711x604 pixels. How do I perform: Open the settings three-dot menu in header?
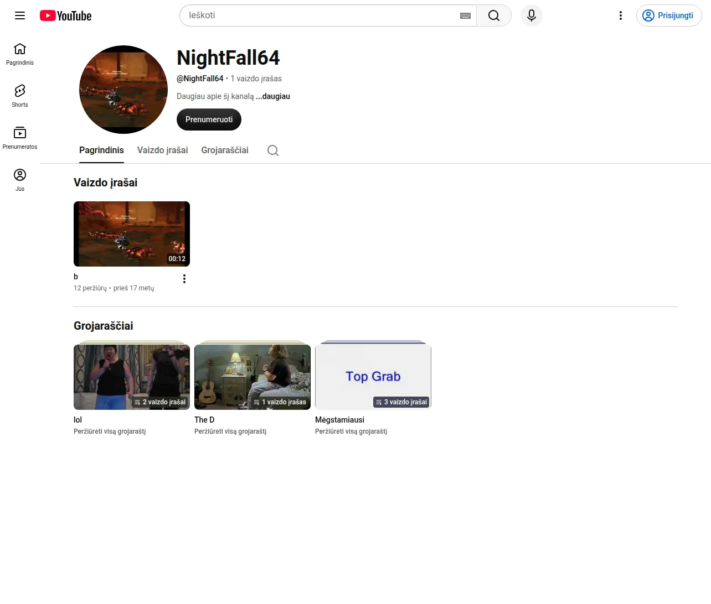tap(621, 15)
